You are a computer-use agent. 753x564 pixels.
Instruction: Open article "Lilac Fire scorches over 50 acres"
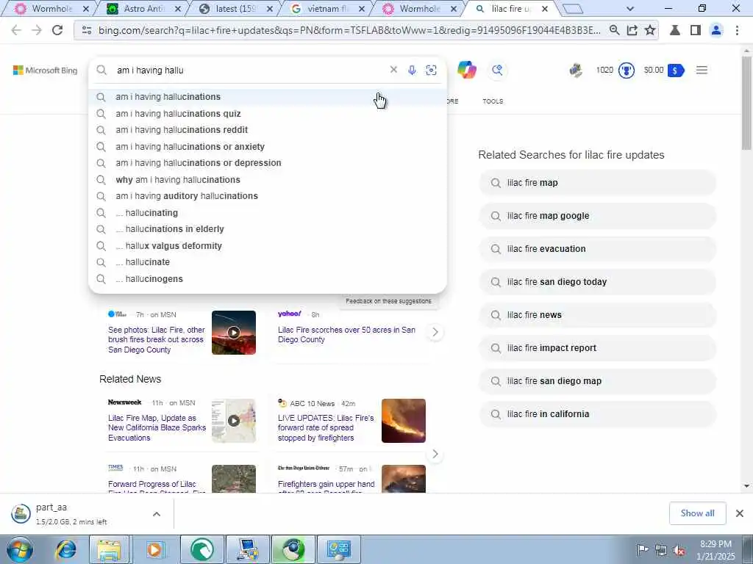pyautogui.click(x=346, y=334)
